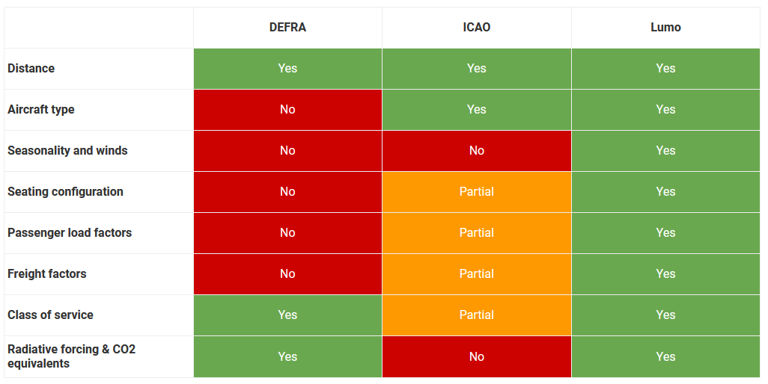
Task: Select the Radiative forcing & CO2 equivalents label
Action: point(71,356)
